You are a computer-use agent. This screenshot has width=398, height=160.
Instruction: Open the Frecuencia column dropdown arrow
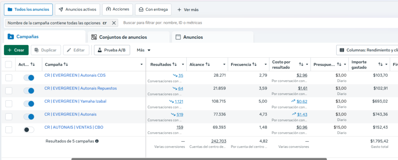pyautogui.click(x=265, y=65)
